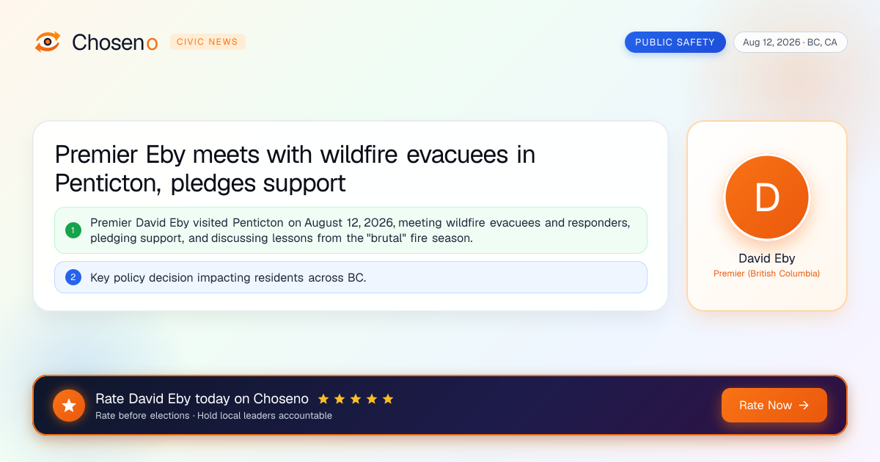Select the third rating star
Screen dimensions: 880x462
[356, 399]
